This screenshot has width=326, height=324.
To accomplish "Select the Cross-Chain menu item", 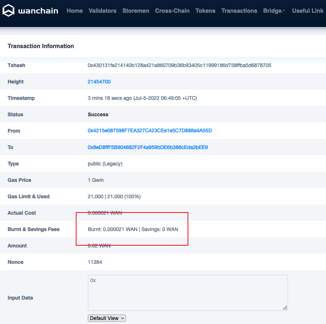I will [172, 11].
